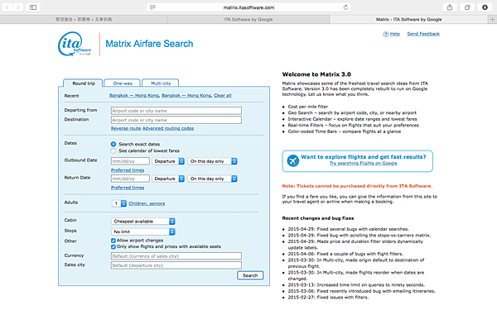Open reader view icon in address bar

[152, 7]
